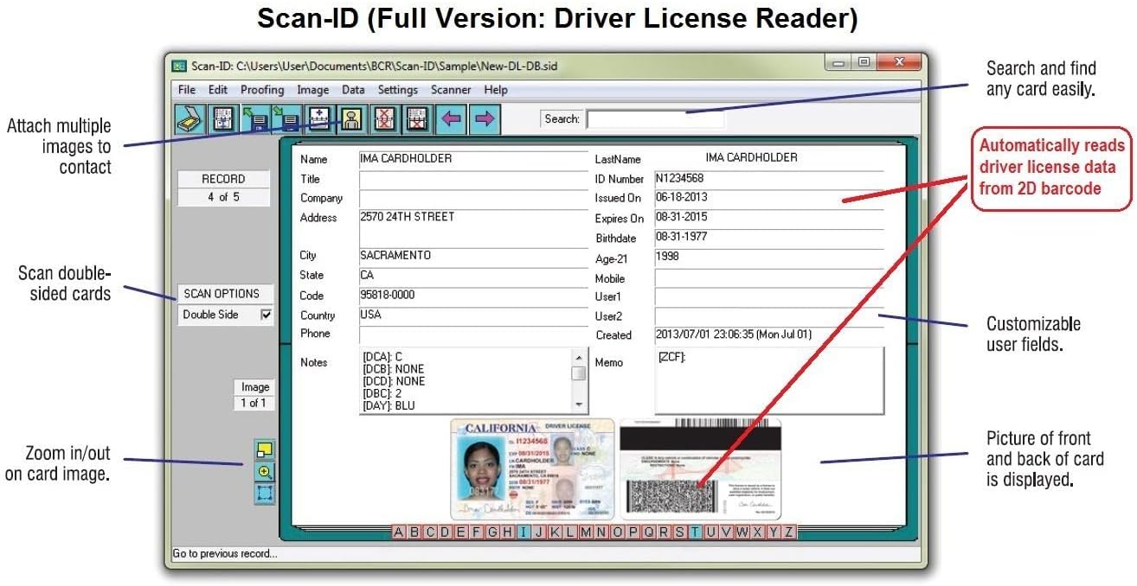The height and width of the screenshot is (586, 1137).
Task: Open the Data menu
Action: pyautogui.click(x=352, y=89)
